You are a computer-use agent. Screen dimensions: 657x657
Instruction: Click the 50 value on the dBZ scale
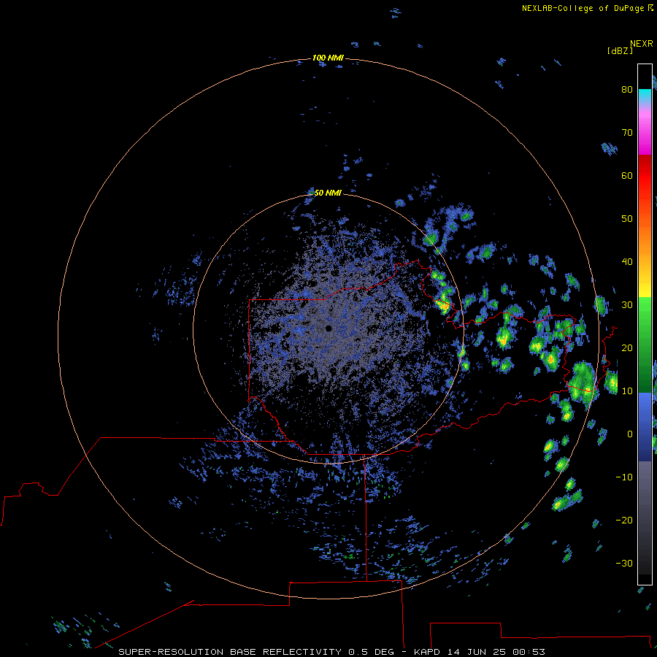pyautogui.click(x=627, y=219)
